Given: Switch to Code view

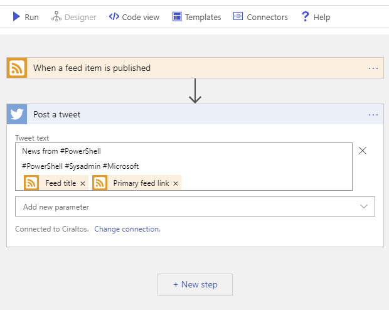Looking at the screenshot, I should (x=134, y=17).
